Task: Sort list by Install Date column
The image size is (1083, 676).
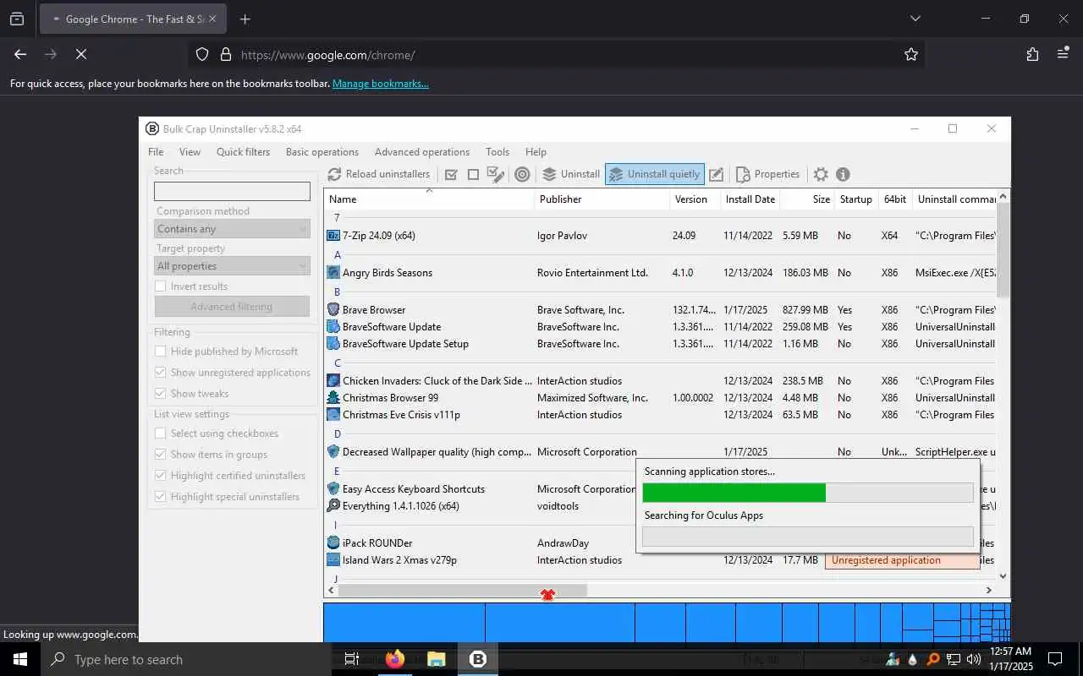Action: (750, 199)
